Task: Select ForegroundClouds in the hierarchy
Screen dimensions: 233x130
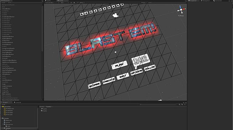Action: (x=8, y=48)
